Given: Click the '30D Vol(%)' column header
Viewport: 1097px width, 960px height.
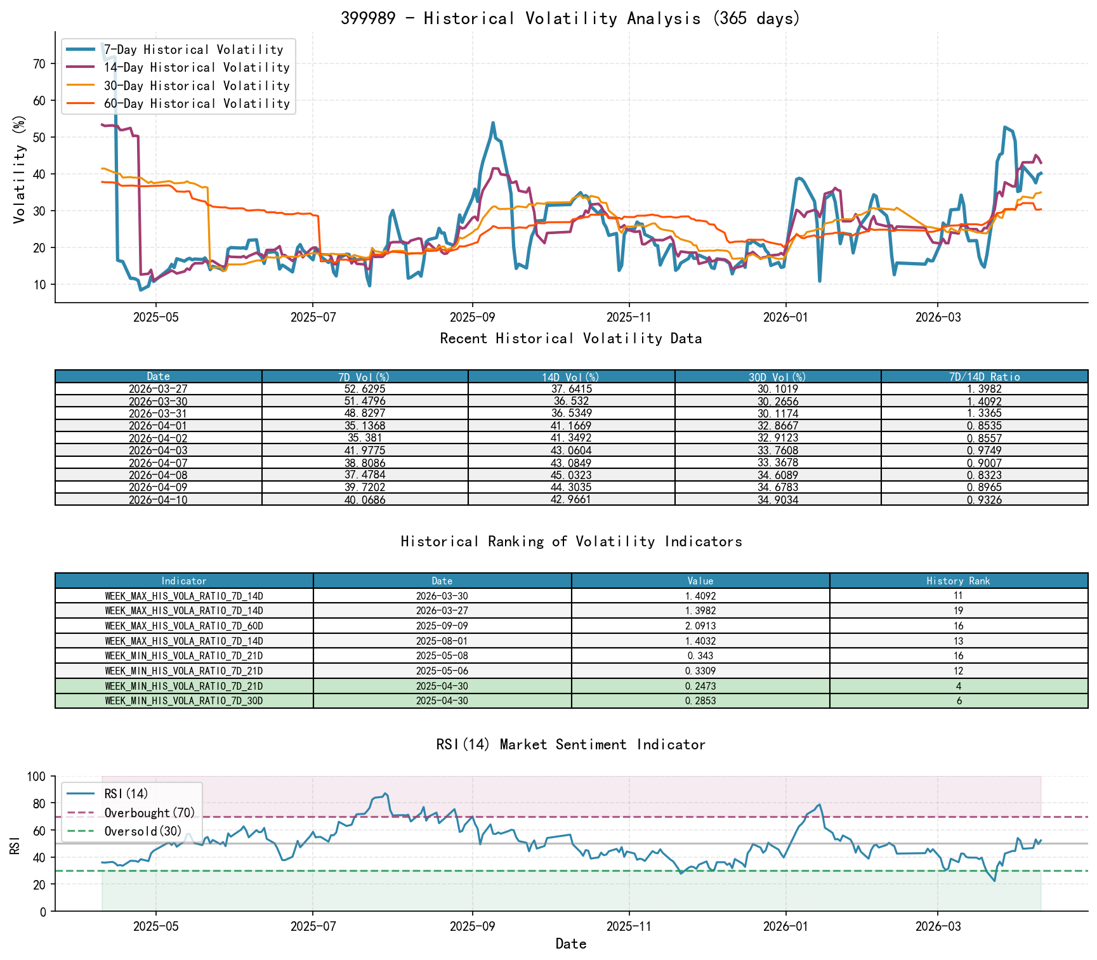Looking at the screenshot, I should coord(778,376).
